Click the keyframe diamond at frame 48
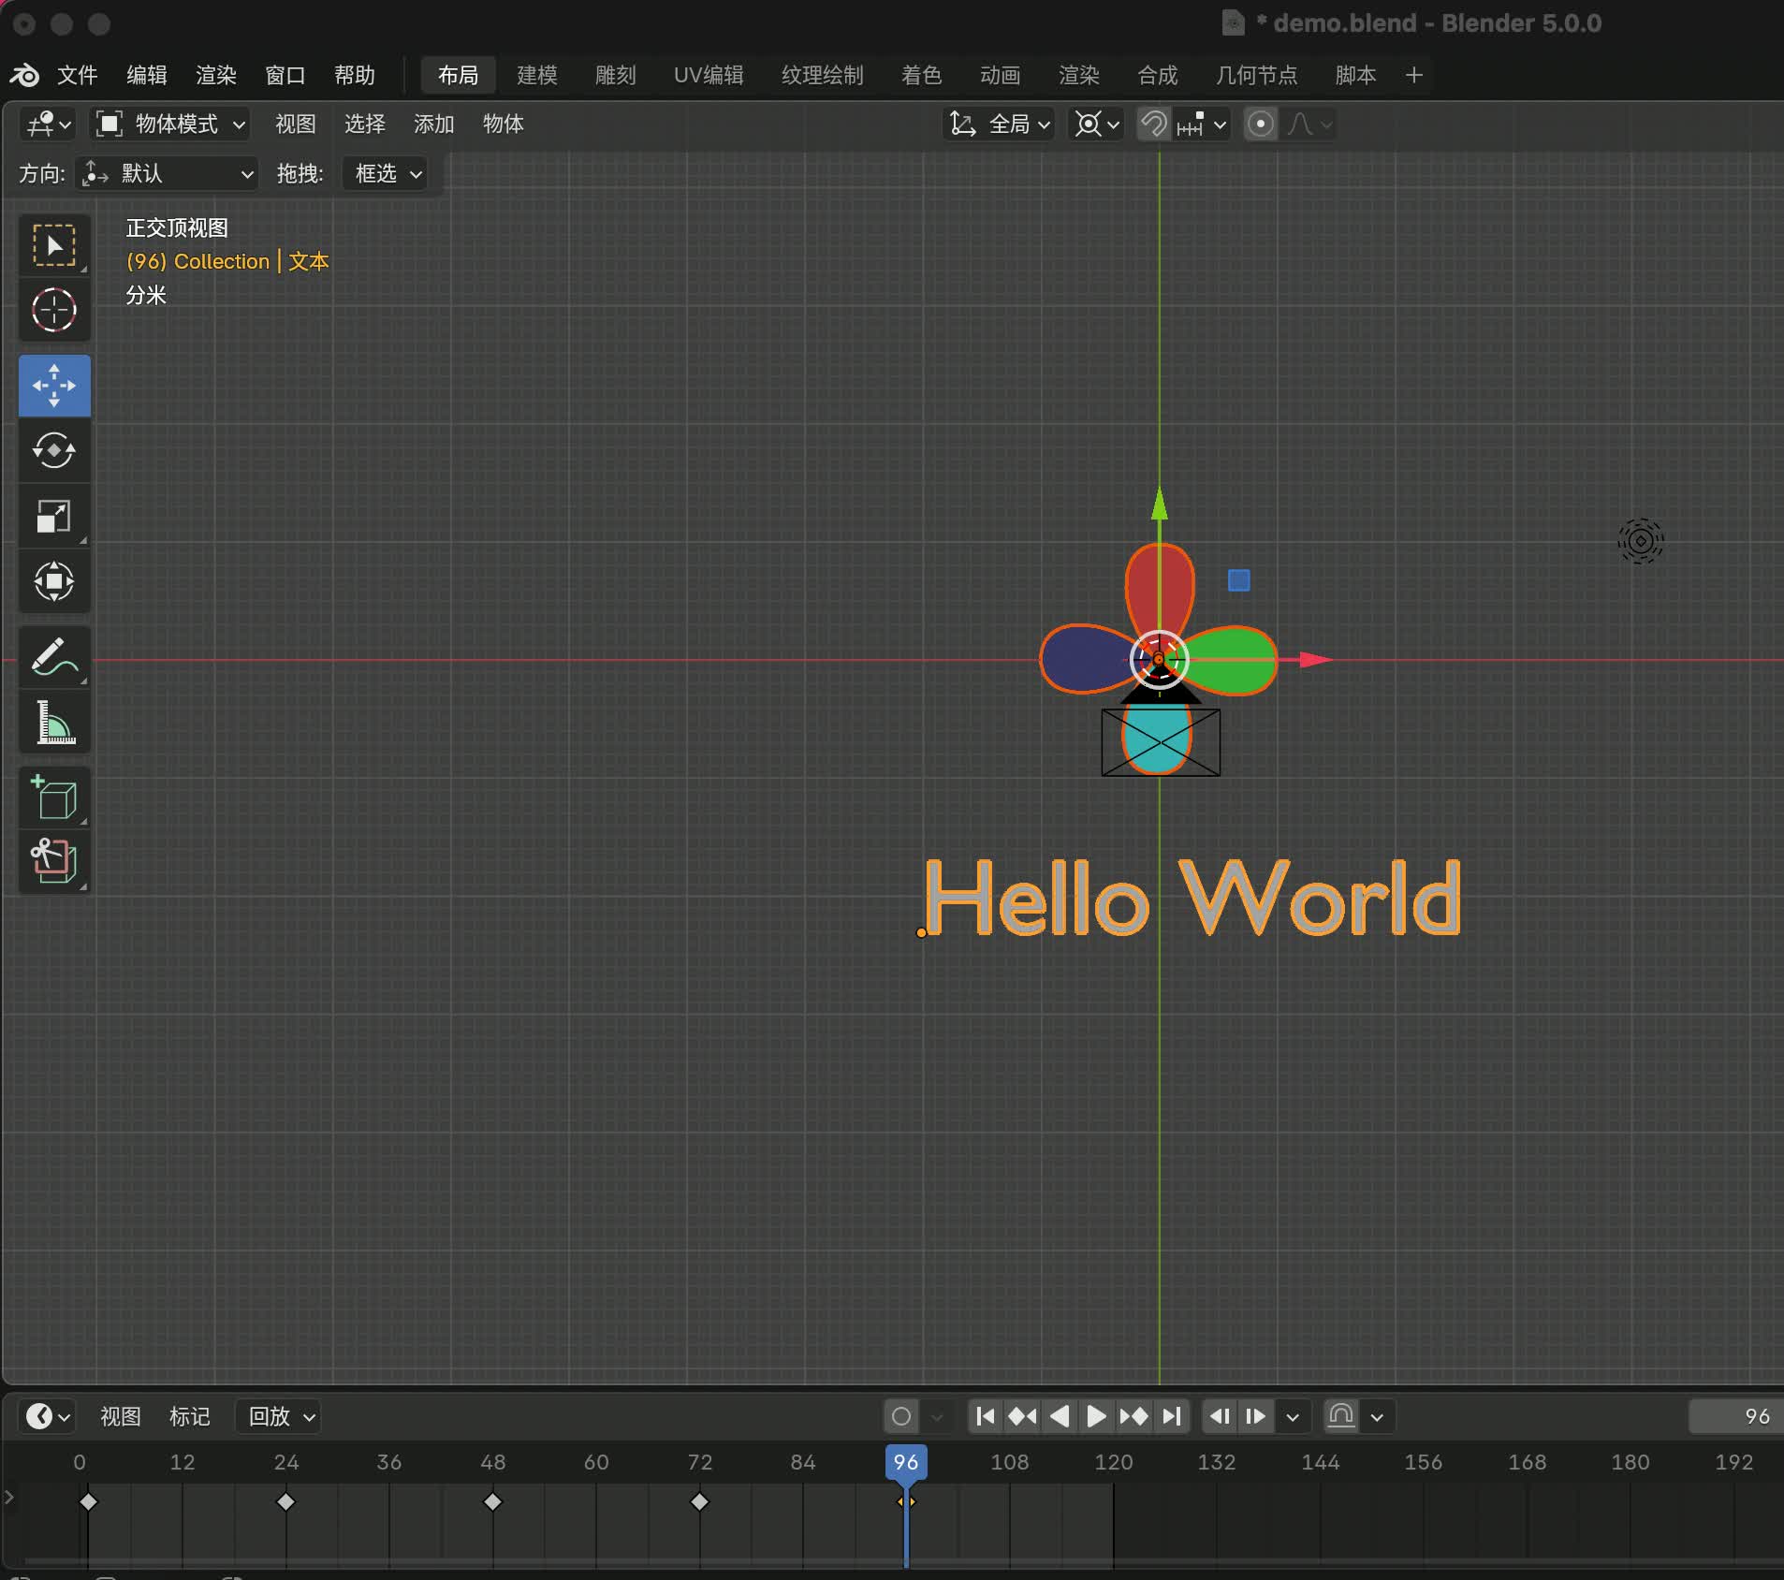The height and width of the screenshot is (1580, 1784). [x=492, y=1502]
